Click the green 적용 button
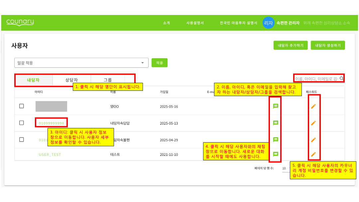359x202 pixels. click(x=160, y=63)
